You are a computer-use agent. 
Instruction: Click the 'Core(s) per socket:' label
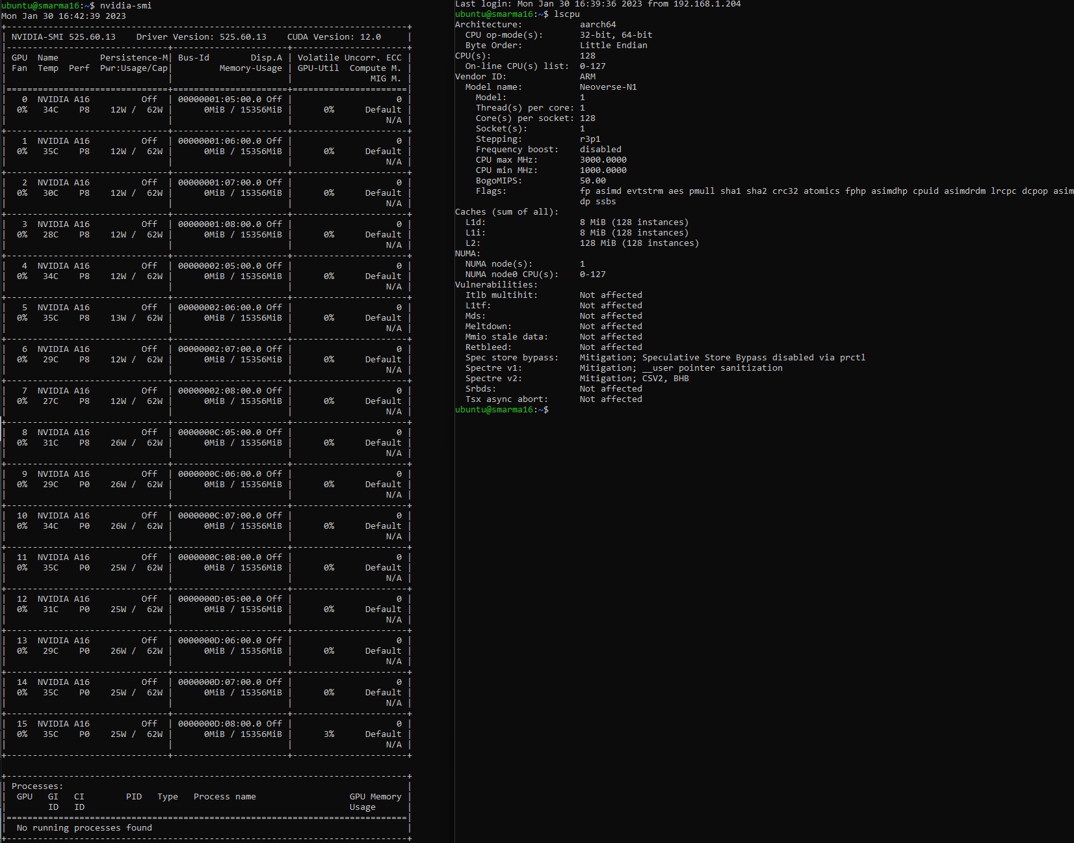point(525,118)
